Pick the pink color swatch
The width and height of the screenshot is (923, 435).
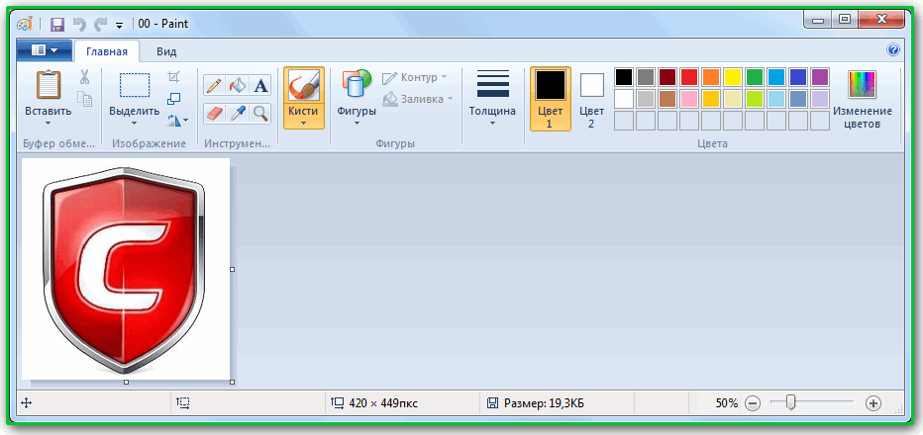coord(689,99)
